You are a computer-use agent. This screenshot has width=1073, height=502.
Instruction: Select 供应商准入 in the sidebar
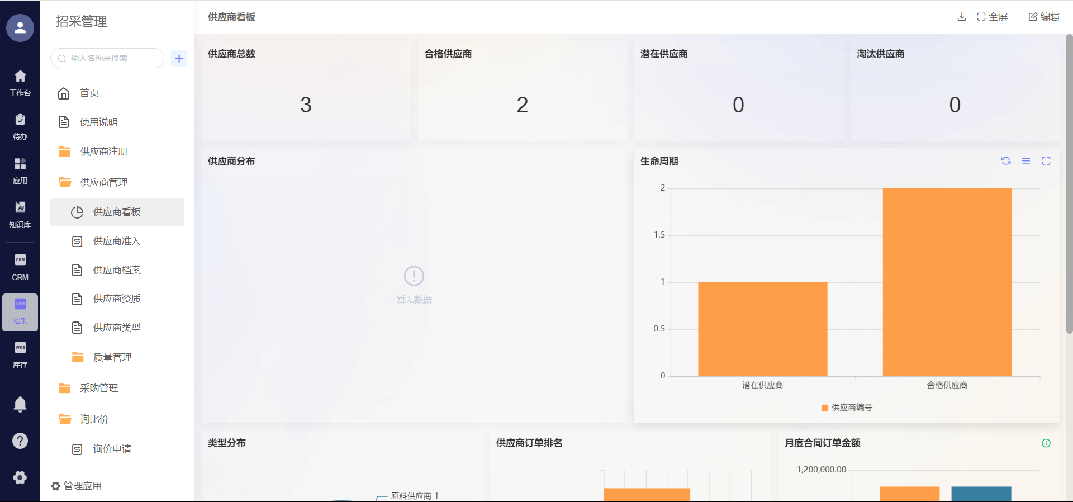[117, 241]
